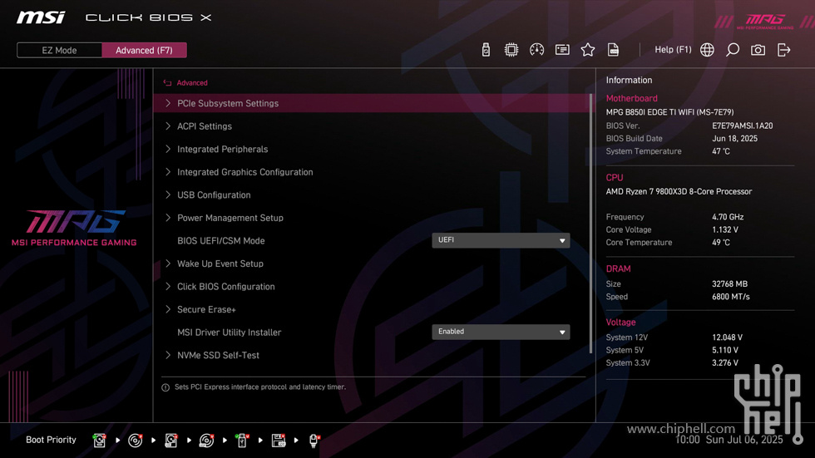Open the log document icon
The height and width of the screenshot is (458, 815).
click(x=614, y=50)
